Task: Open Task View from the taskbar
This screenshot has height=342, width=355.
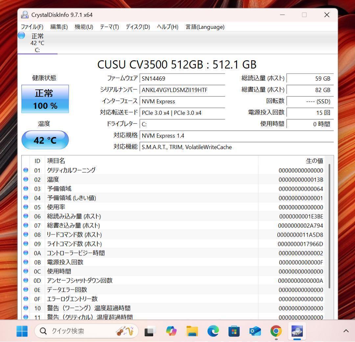Action: 150,331
